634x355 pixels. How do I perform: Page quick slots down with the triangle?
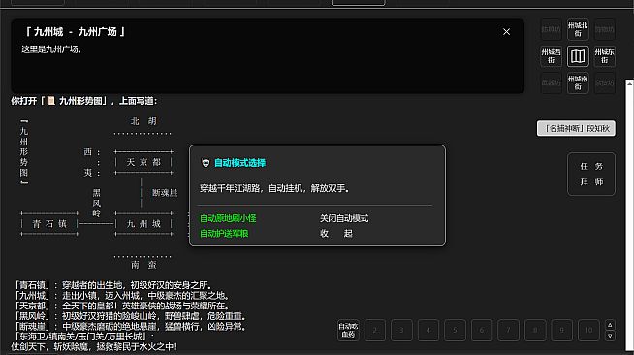click(610, 336)
